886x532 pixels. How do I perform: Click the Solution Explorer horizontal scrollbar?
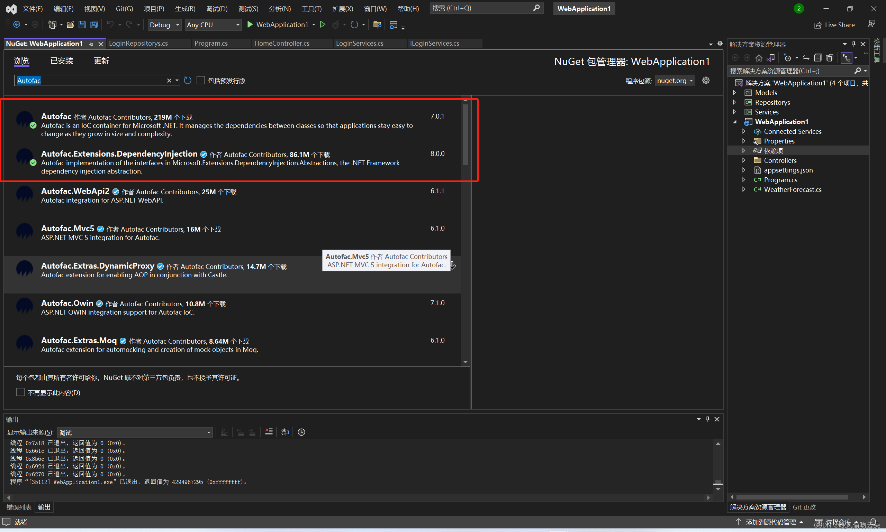coord(792,497)
